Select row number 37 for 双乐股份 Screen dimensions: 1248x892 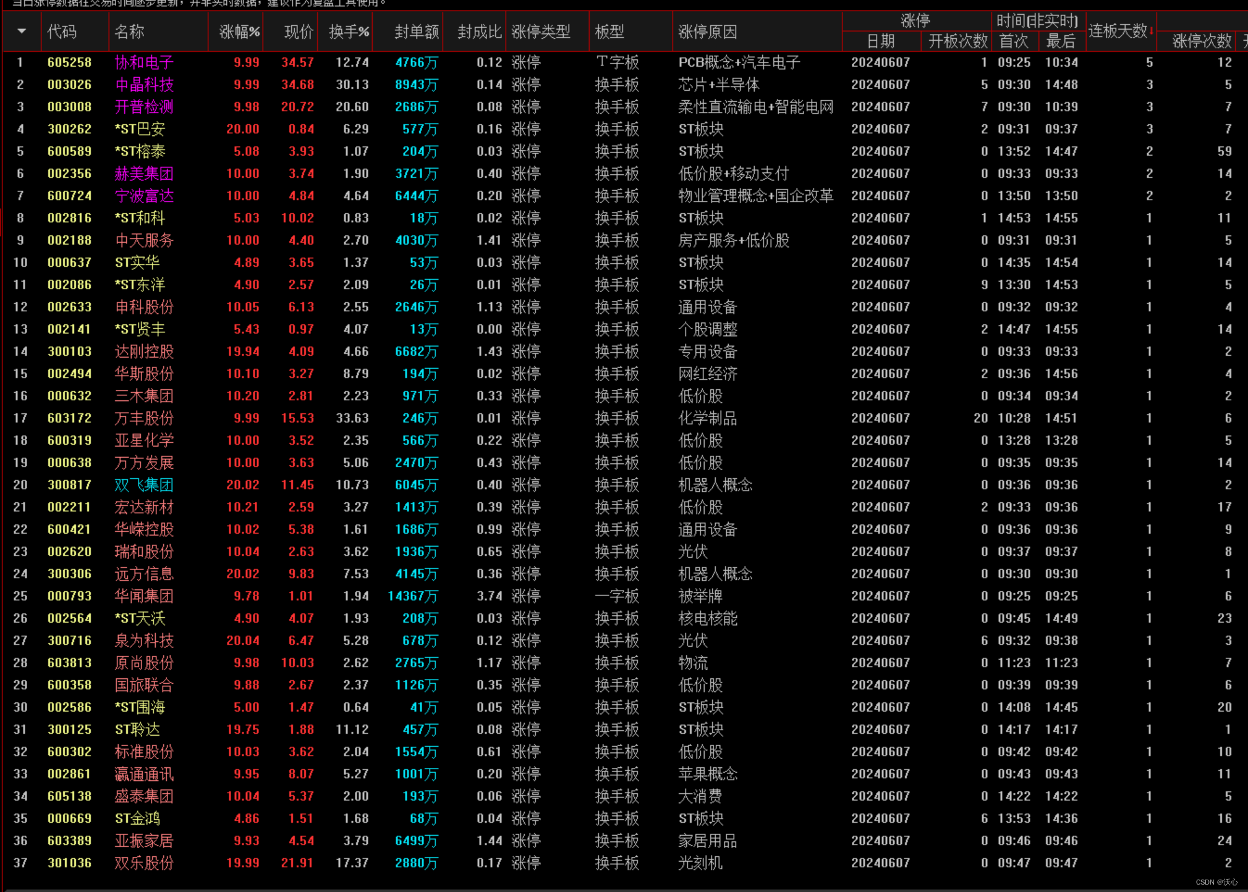[20, 863]
